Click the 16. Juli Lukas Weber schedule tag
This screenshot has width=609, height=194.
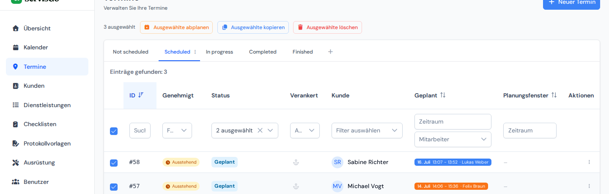[x=453, y=162]
